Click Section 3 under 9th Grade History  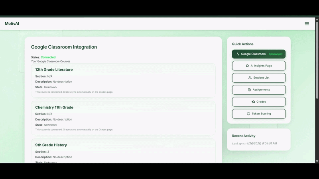click(42, 152)
